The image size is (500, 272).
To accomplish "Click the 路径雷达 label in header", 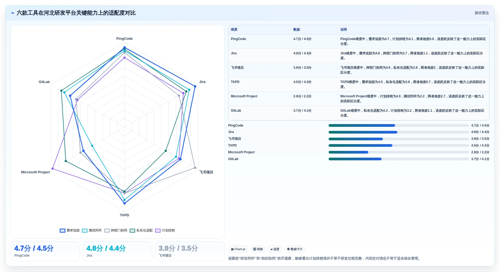I will tap(482, 13).
